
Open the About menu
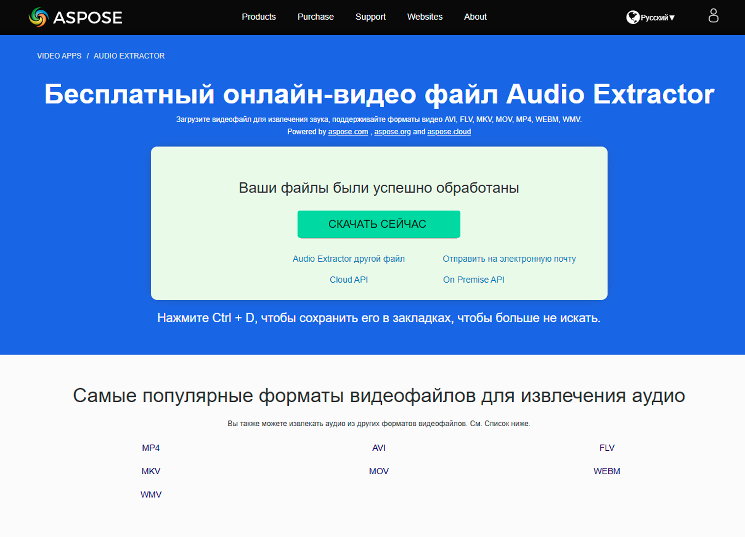pos(475,17)
